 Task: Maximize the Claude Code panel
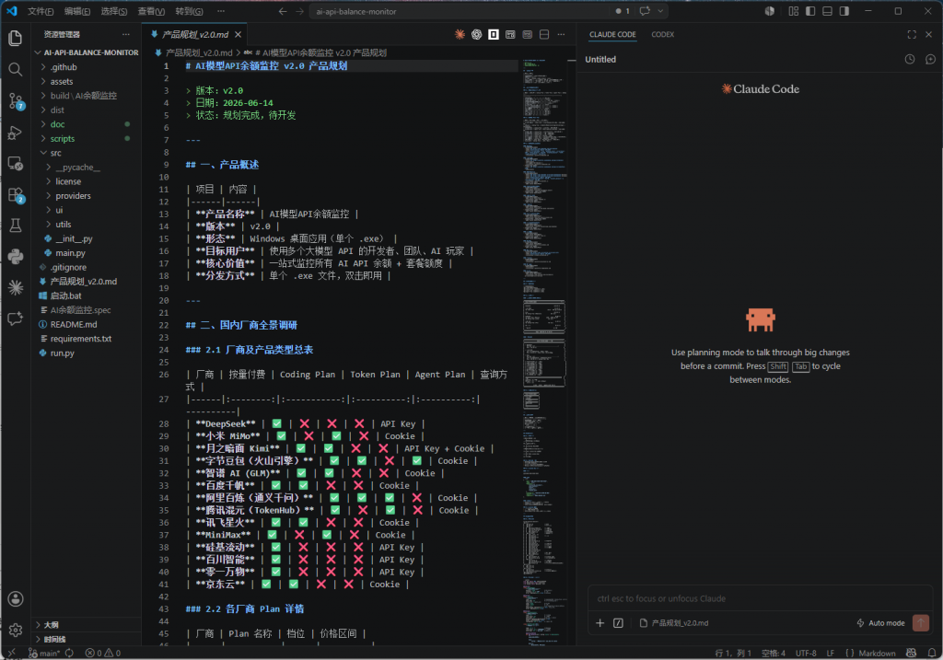912,34
